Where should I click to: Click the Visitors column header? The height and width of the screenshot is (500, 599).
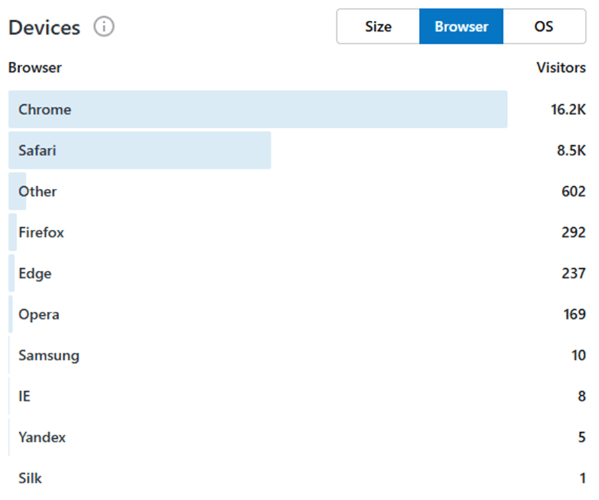tap(561, 68)
